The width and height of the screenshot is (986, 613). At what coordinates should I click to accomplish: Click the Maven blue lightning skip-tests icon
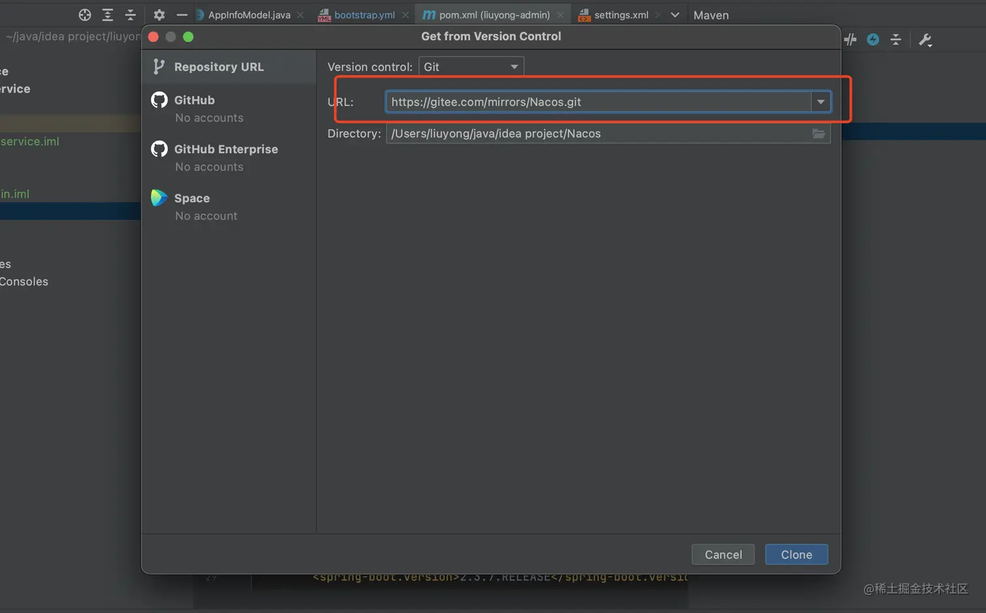pos(873,40)
